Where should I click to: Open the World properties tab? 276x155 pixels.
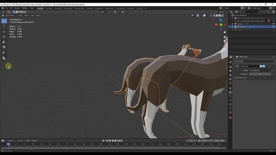(230, 83)
